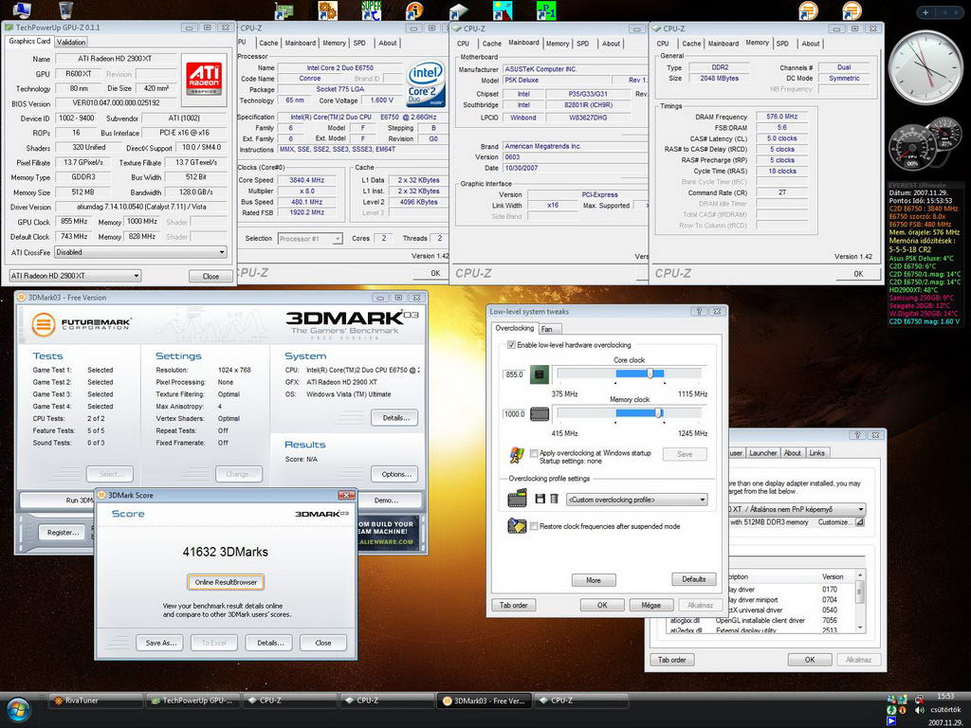Image resolution: width=971 pixels, height=728 pixels.
Task: Click the suspended mode restore icon
Action: pos(517,526)
